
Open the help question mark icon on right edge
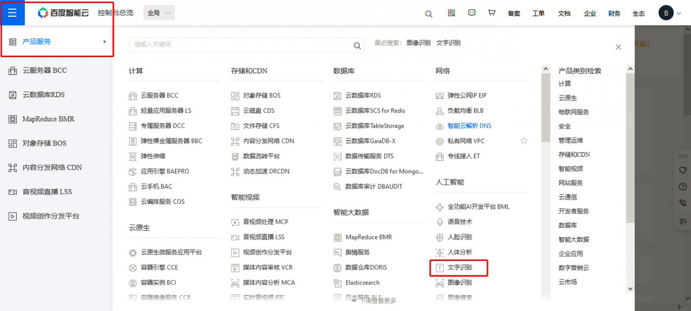tap(682, 186)
